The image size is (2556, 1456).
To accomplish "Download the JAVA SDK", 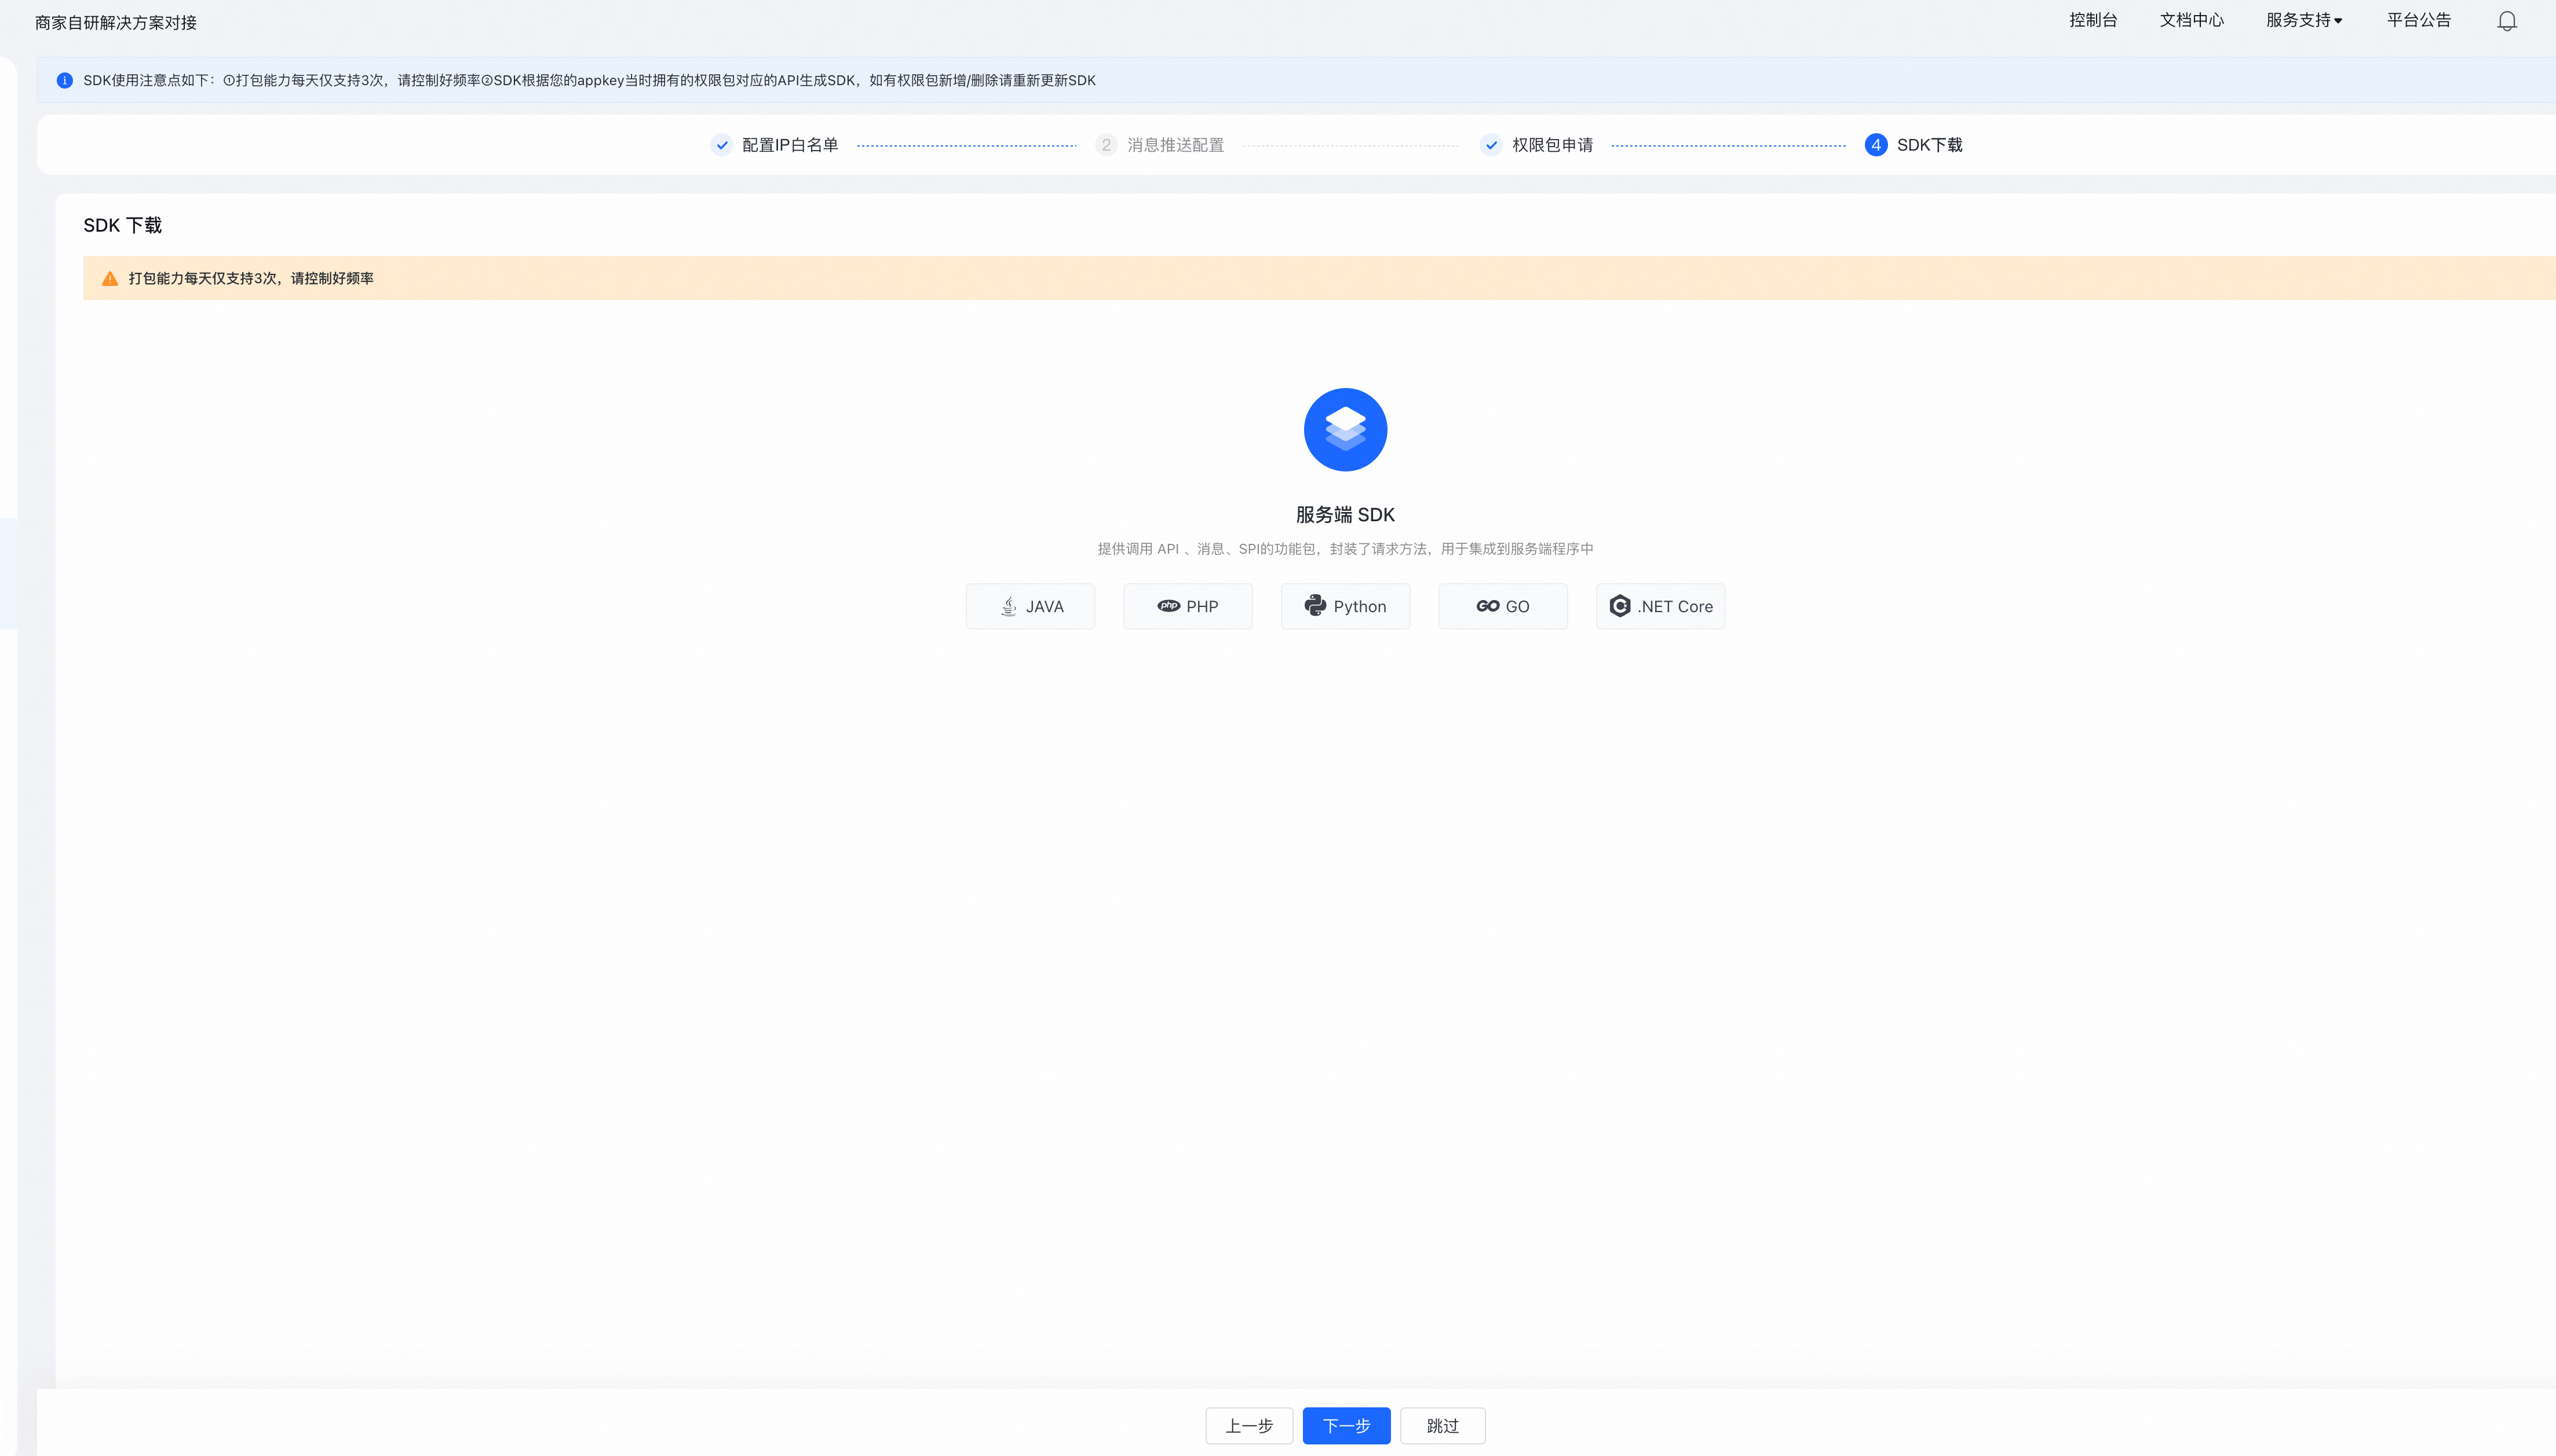I will coord(1030,606).
